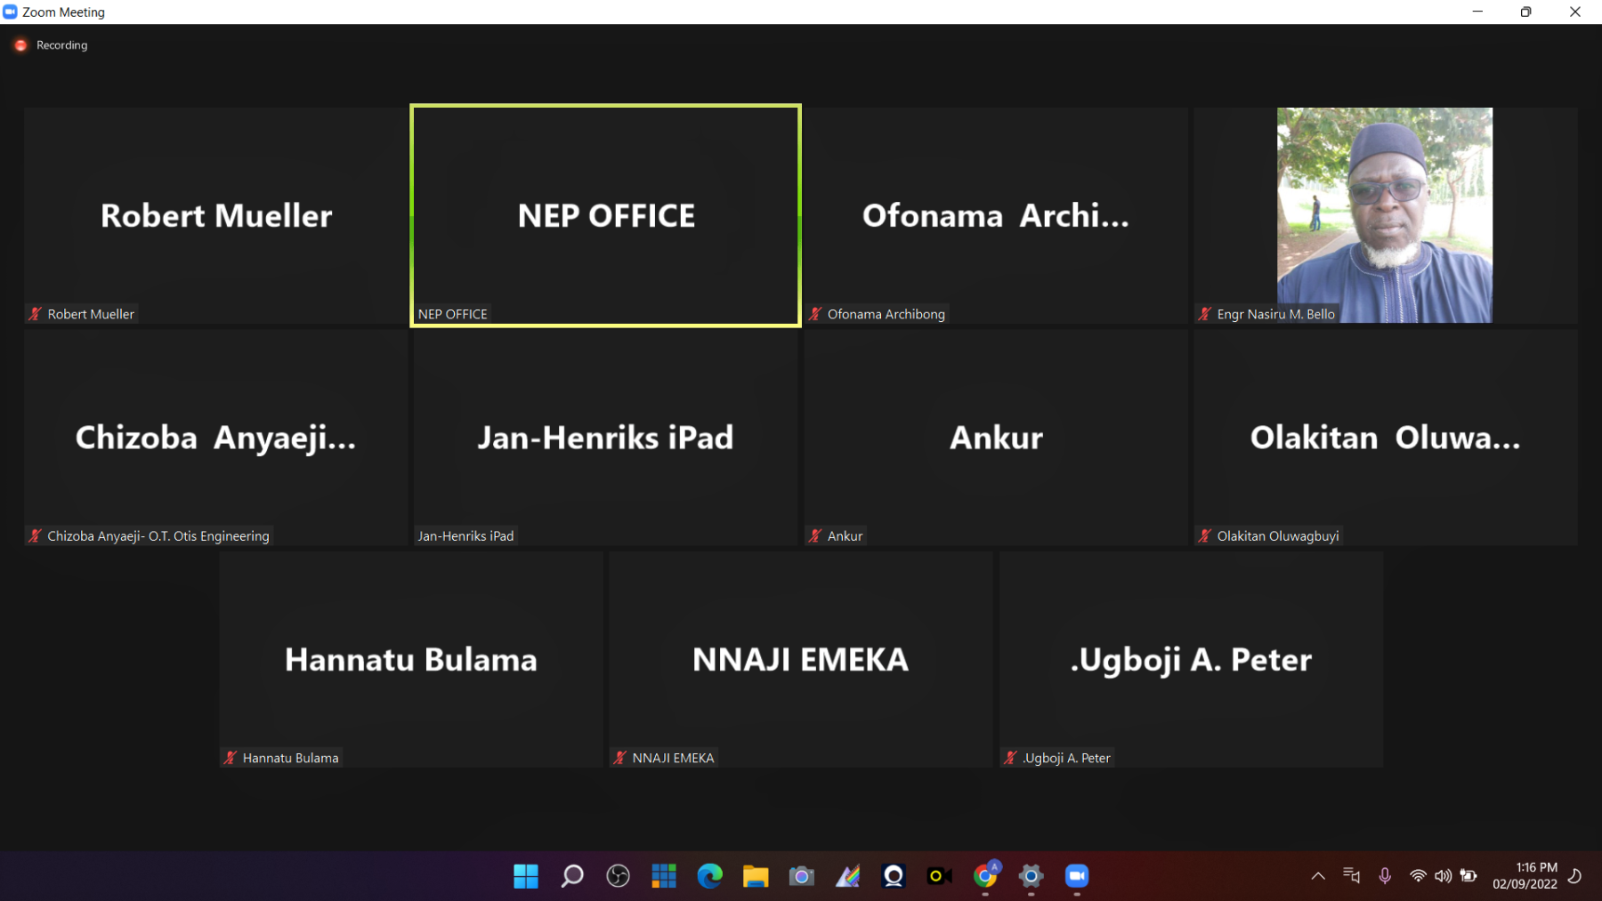Click the system tray microphone icon

pyautogui.click(x=1385, y=876)
